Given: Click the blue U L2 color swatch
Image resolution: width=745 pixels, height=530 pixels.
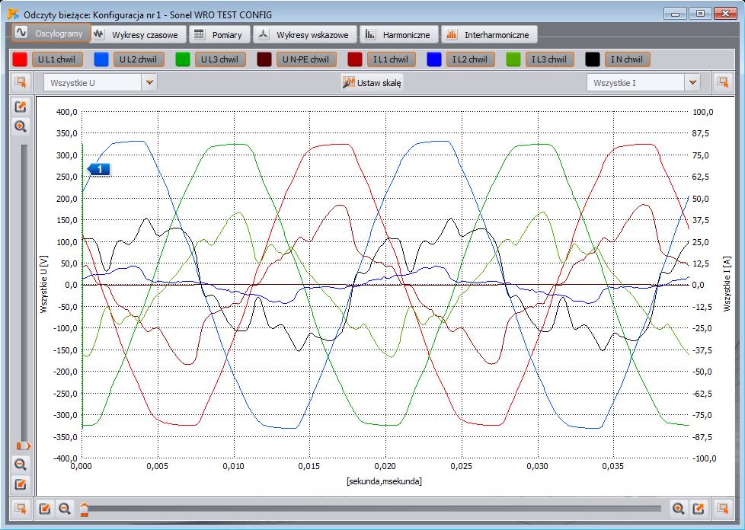Looking at the screenshot, I should click(101, 59).
